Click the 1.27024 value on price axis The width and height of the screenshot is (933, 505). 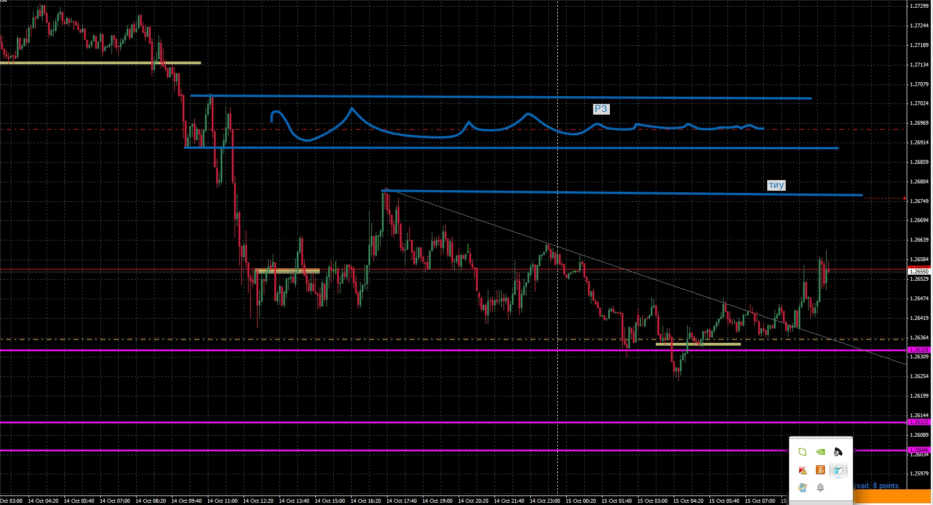(920, 103)
